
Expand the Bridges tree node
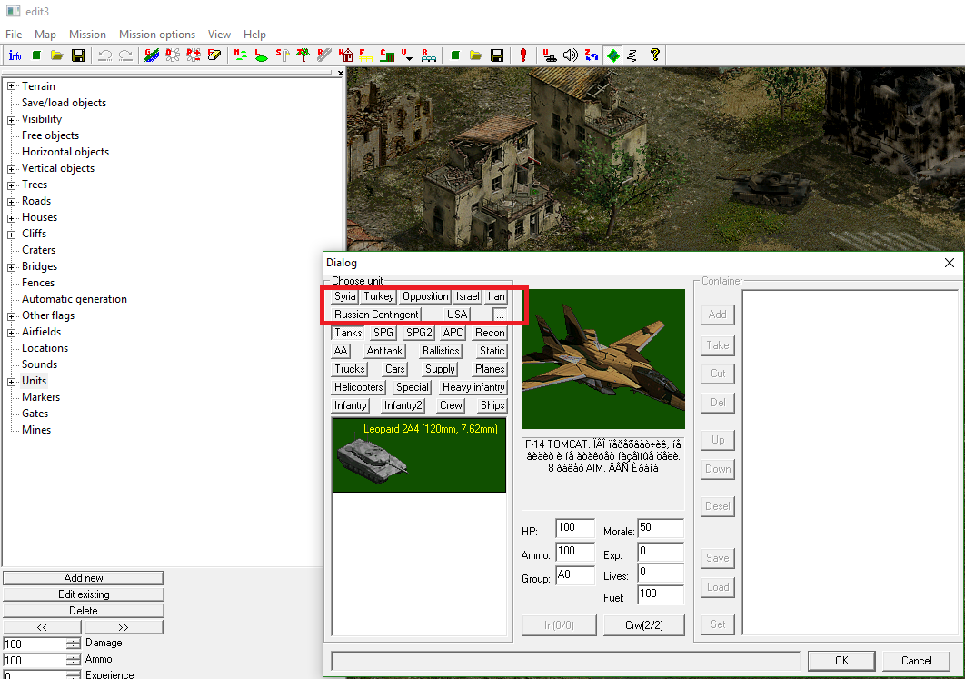(12, 266)
